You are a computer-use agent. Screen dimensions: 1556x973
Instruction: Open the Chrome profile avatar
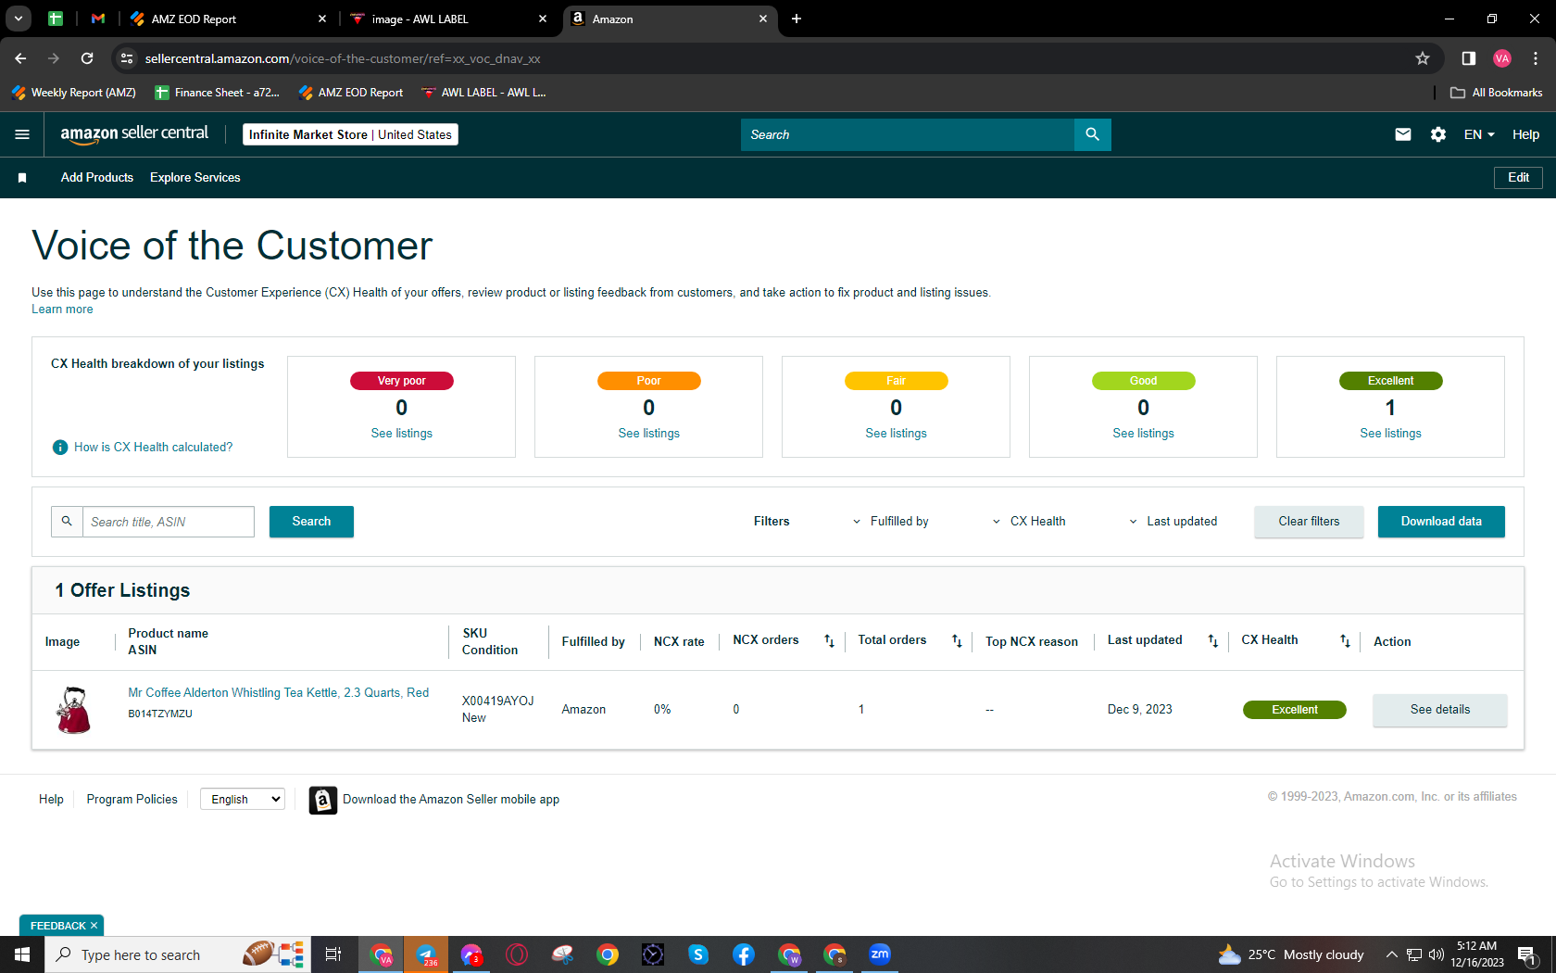[x=1502, y=58]
